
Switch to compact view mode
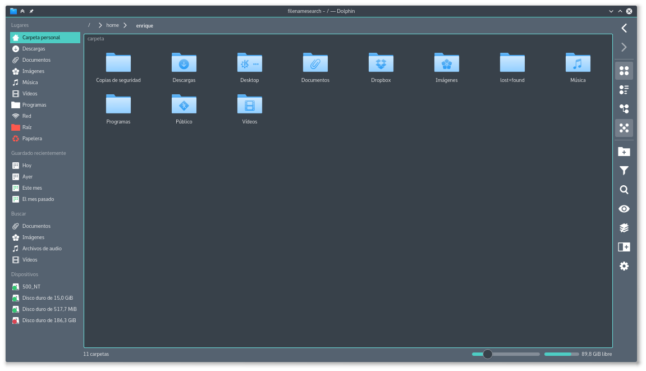(x=624, y=90)
